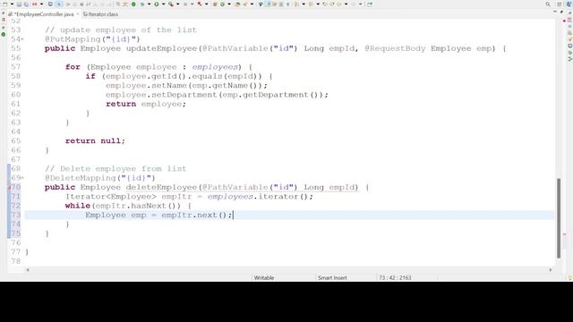Switch to the EmployeeController.java tab

45,14
